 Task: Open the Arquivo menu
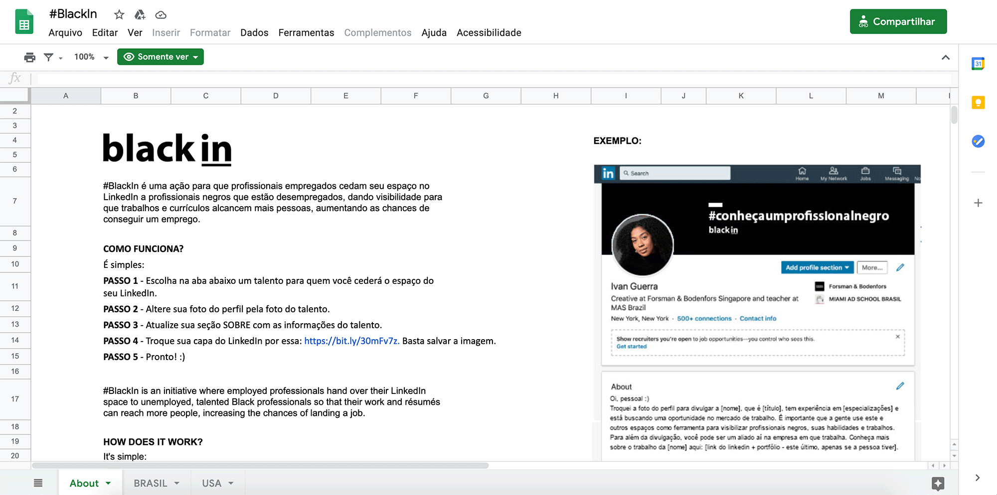[x=65, y=33]
